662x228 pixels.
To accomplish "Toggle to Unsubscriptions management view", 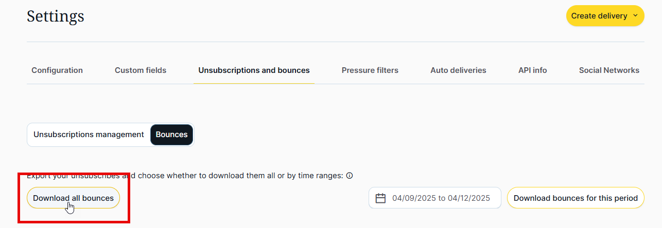I will (x=89, y=135).
